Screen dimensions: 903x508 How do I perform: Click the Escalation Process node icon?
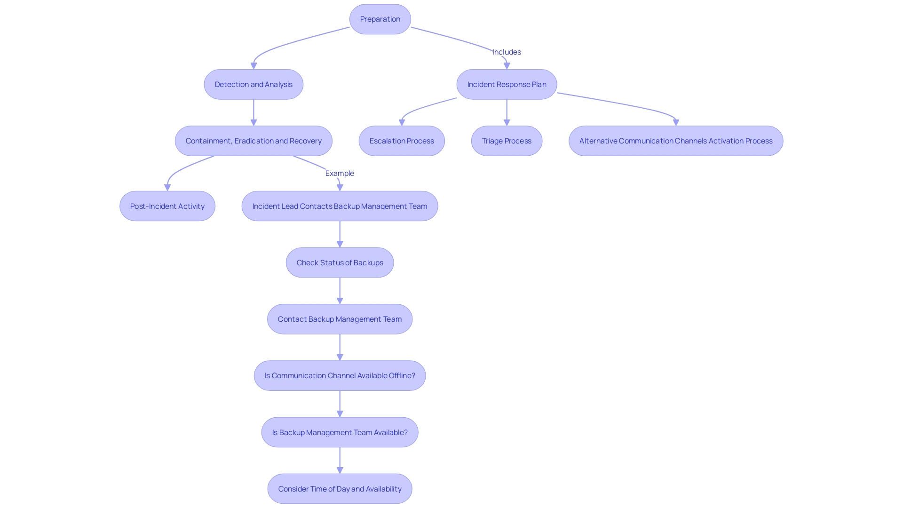coord(401,140)
